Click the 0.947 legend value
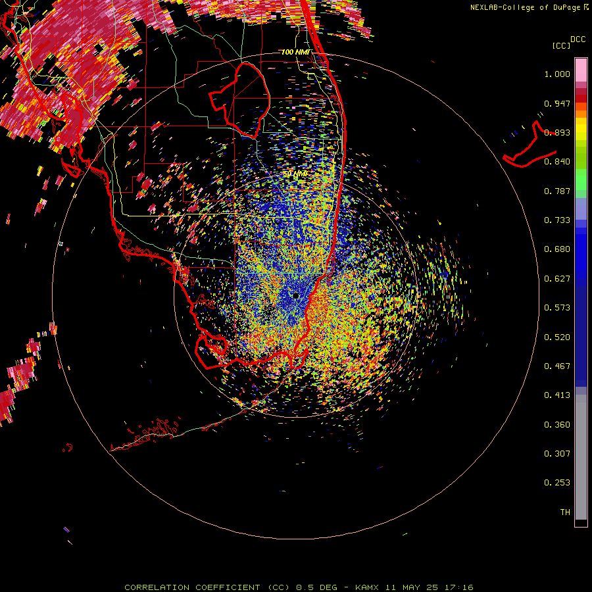Screen dimensions: 592x592 [557, 103]
